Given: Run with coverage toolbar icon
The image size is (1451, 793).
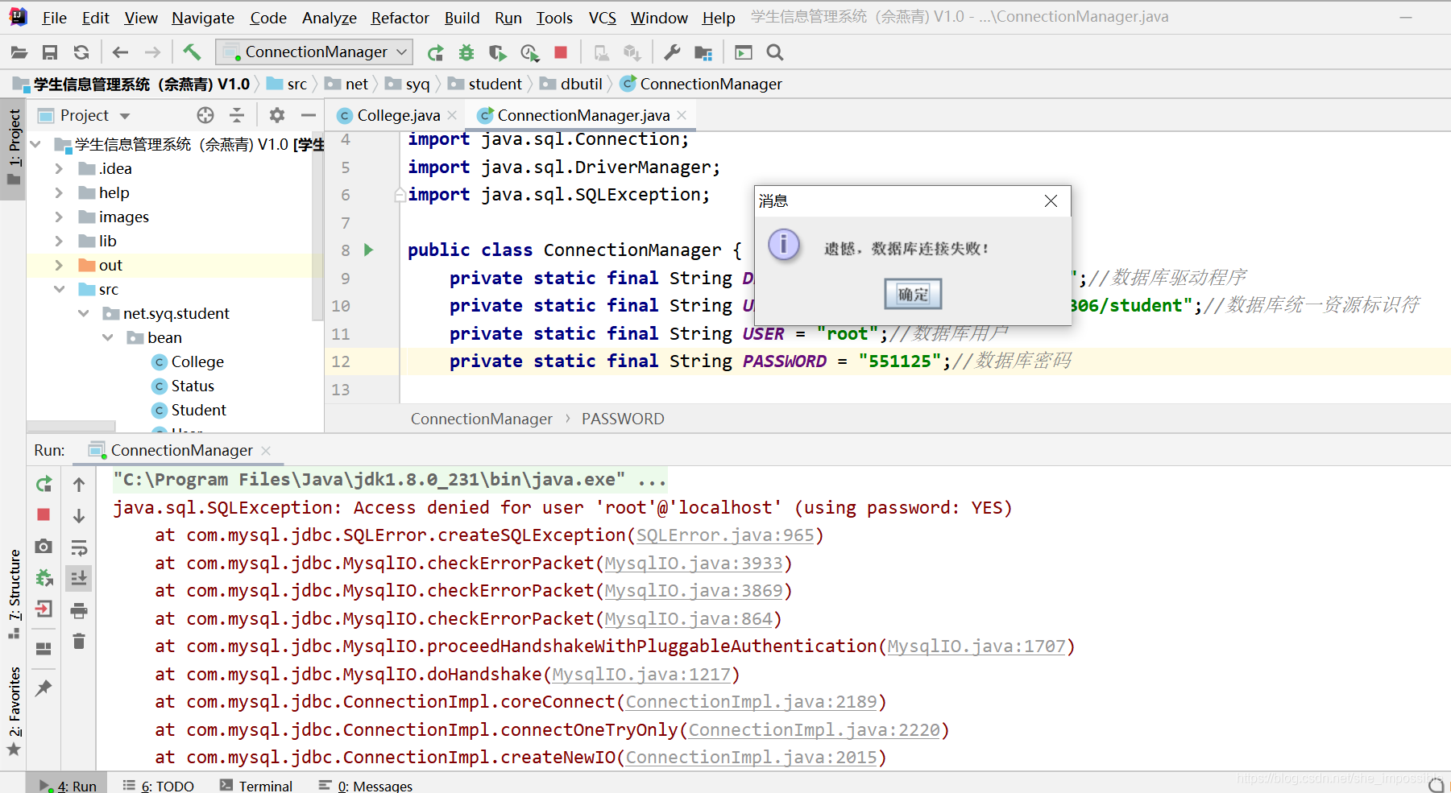Looking at the screenshot, I should tap(498, 52).
